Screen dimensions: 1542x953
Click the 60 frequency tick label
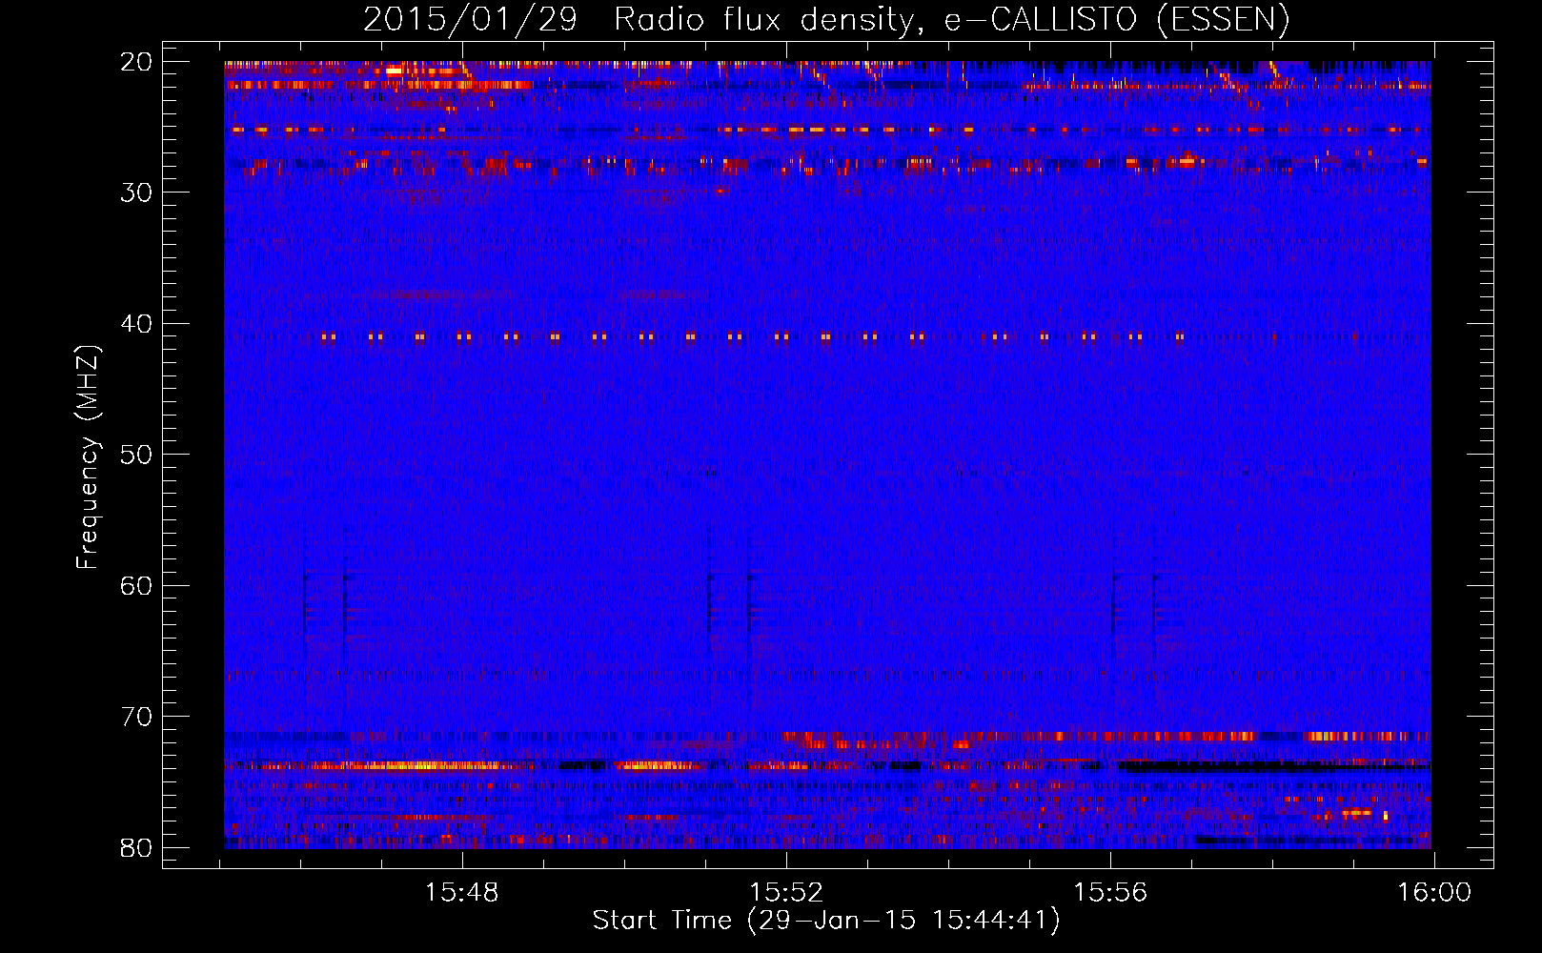tap(136, 585)
